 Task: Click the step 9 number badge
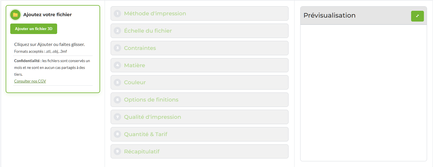tap(117, 151)
